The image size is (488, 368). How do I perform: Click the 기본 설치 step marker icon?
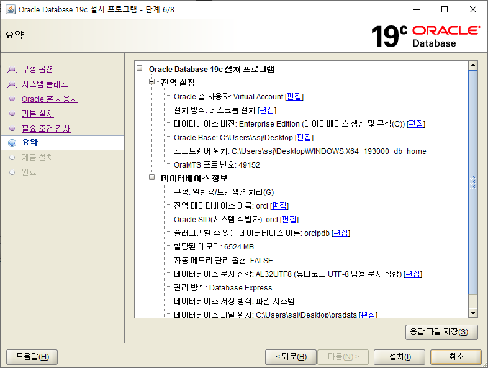[12, 114]
